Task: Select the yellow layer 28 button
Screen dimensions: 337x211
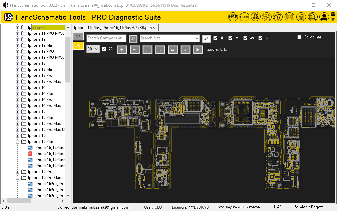Action: coord(78,46)
